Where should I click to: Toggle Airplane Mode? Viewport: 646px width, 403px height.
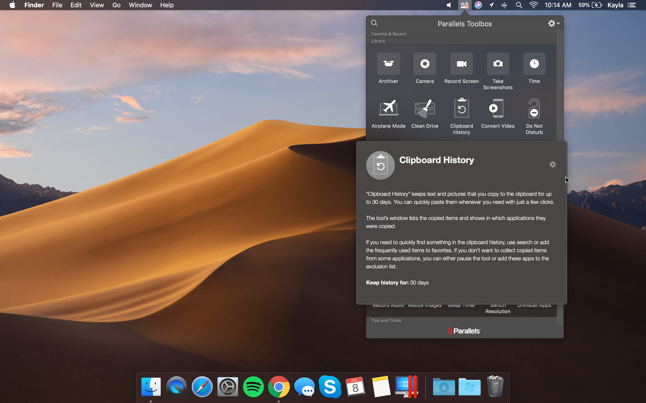(388, 109)
